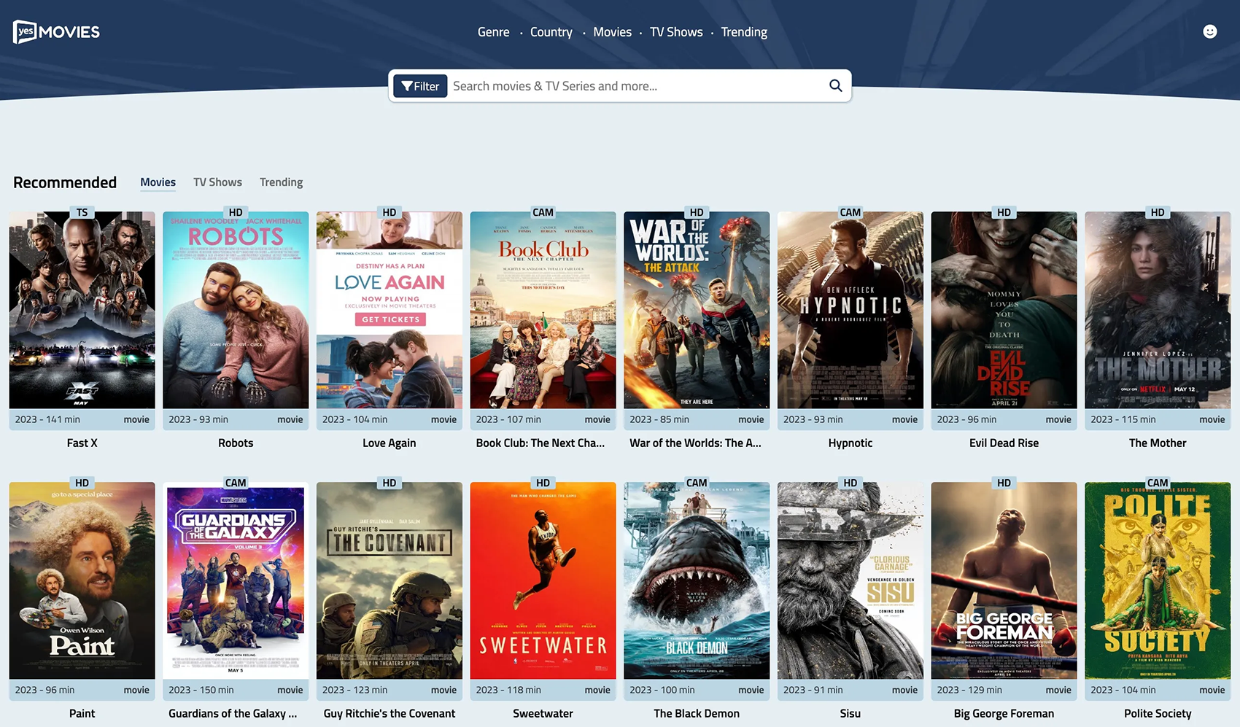Click the Robots title link

pos(236,443)
